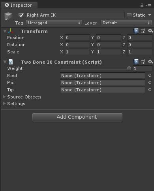Open Two Bone IK Constraint gear menu

150,61
